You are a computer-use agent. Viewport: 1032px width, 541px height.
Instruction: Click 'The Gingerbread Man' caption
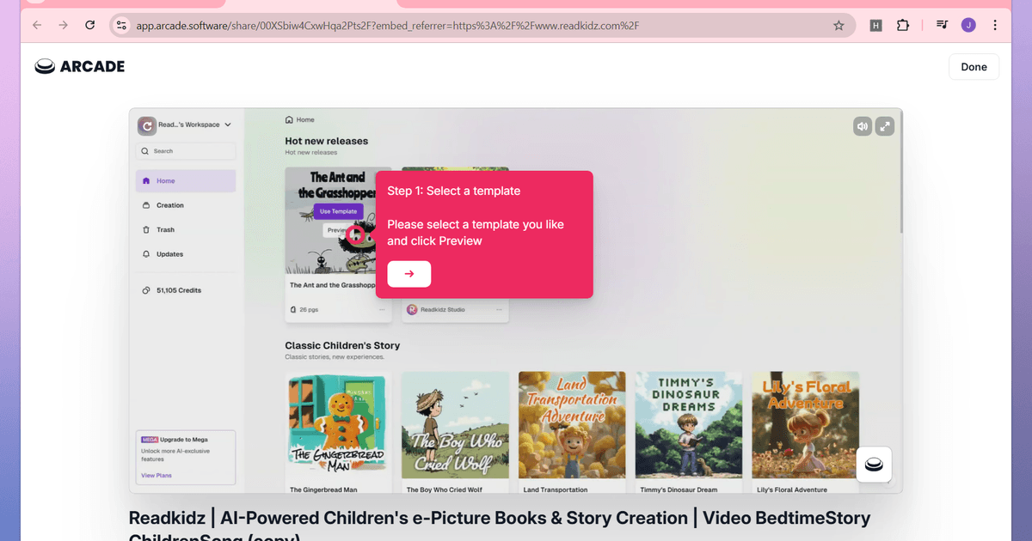323,489
